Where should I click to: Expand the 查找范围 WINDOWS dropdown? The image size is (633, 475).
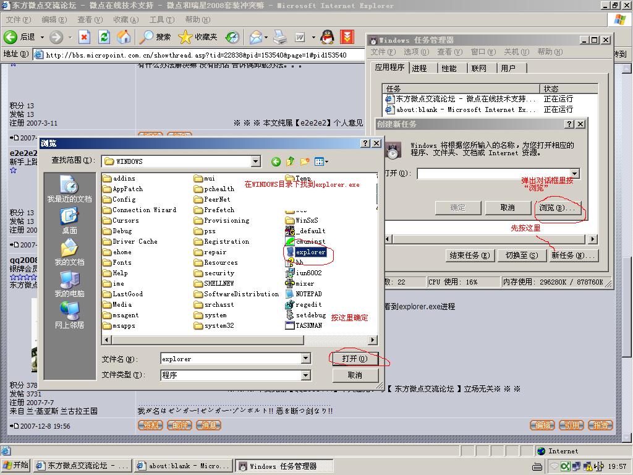pyautogui.click(x=255, y=161)
